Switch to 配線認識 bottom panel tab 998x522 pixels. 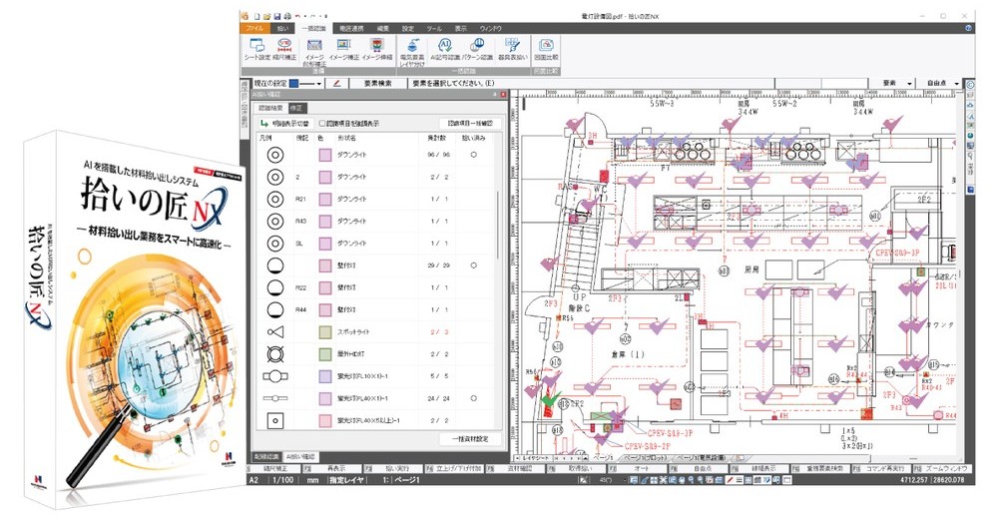coord(266,457)
